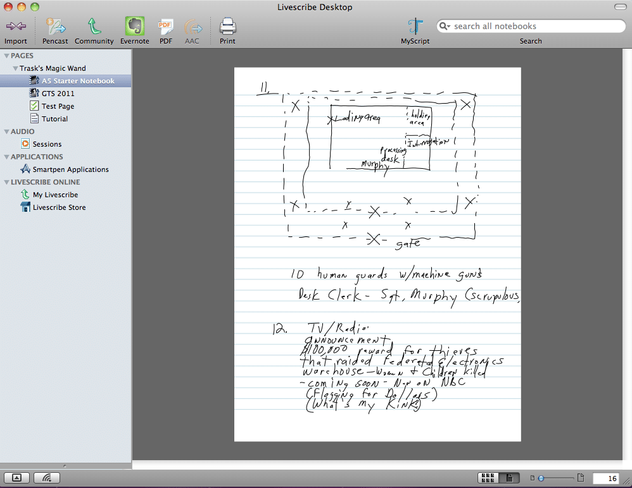The width and height of the screenshot is (632, 488).
Task: Export the page as PDF
Action: (x=166, y=27)
